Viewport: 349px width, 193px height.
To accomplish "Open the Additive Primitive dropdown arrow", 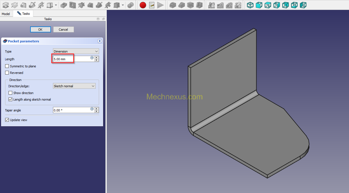I will [x=56, y=5].
